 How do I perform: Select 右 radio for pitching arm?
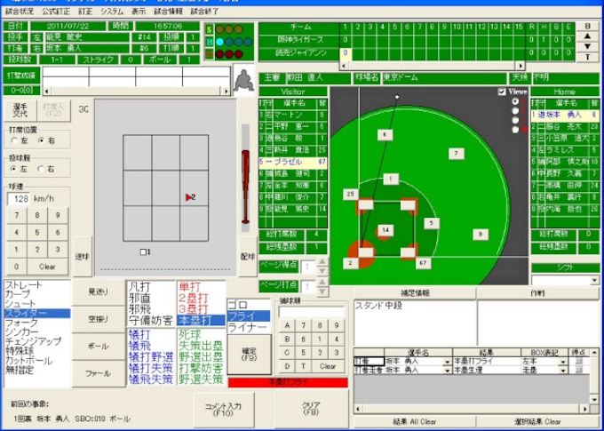point(42,169)
